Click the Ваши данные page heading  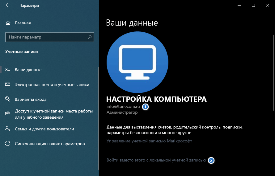[x=132, y=23]
